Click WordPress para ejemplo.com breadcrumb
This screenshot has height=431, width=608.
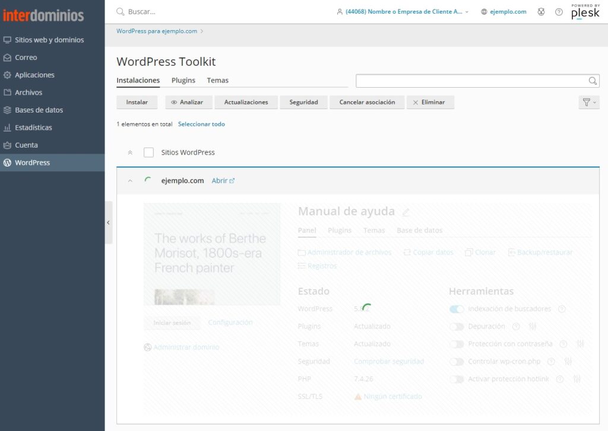click(x=157, y=31)
